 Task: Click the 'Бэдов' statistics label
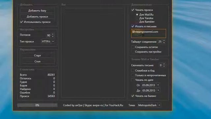point(23,85)
